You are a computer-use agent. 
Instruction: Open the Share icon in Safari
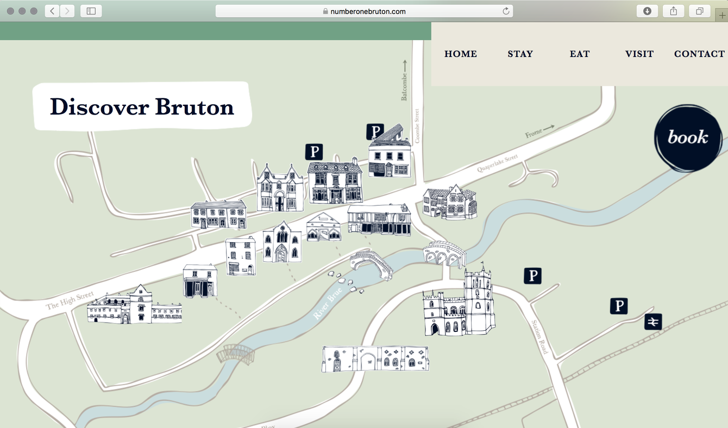(673, 11)
